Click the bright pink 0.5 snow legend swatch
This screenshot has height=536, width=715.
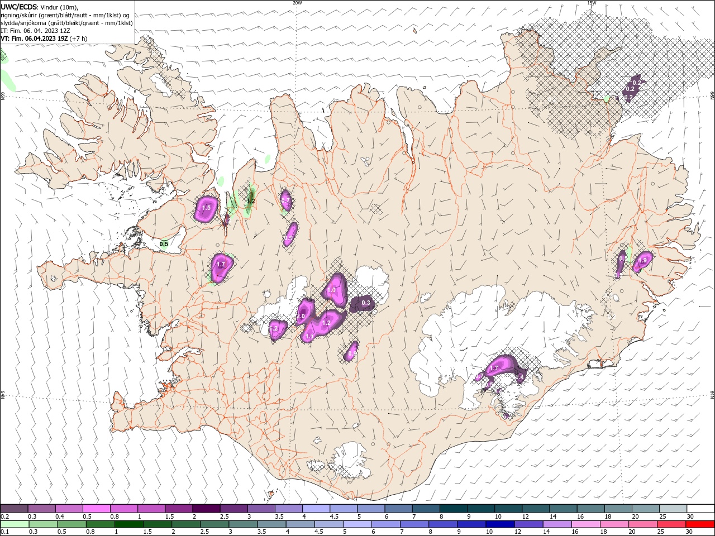(96, 509)
